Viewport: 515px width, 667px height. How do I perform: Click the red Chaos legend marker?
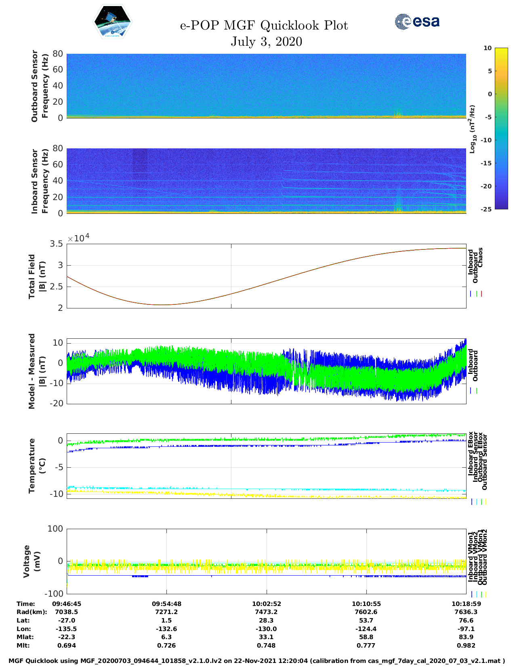point(481,294)
